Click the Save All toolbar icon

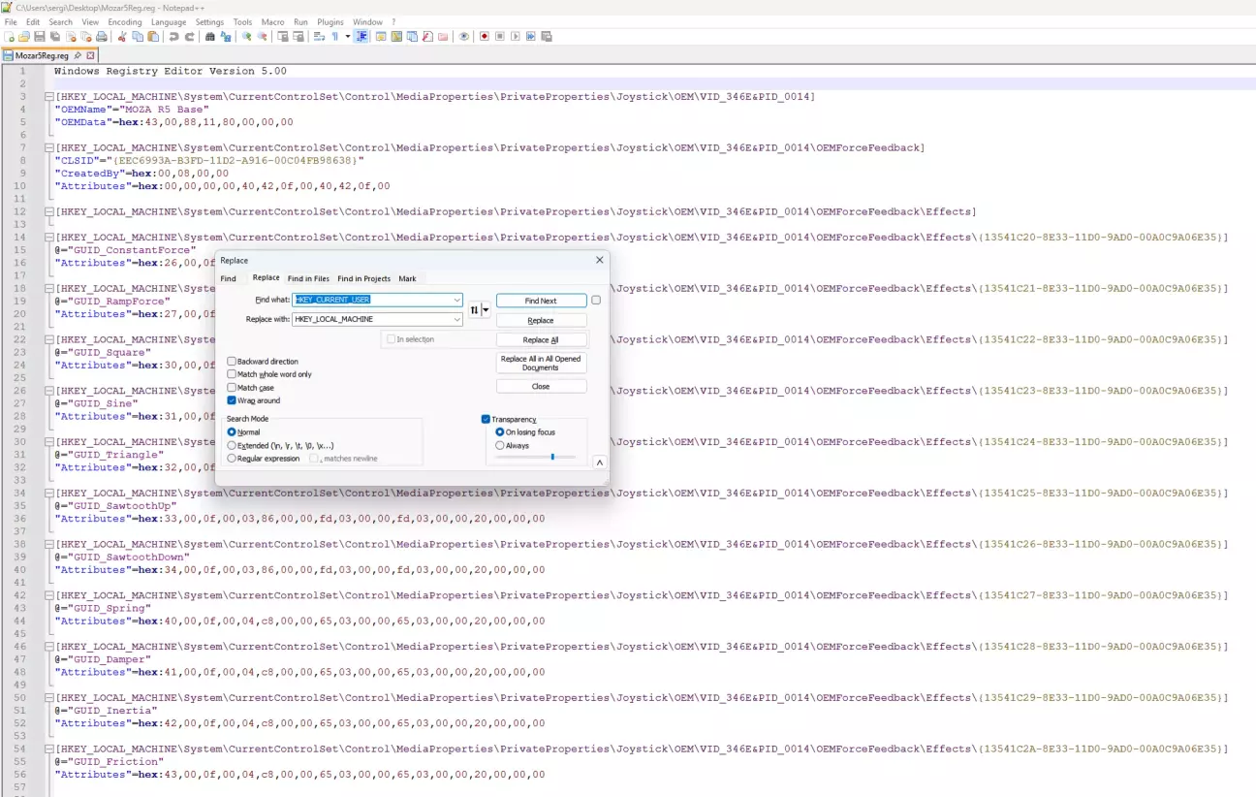click(55, 37)
